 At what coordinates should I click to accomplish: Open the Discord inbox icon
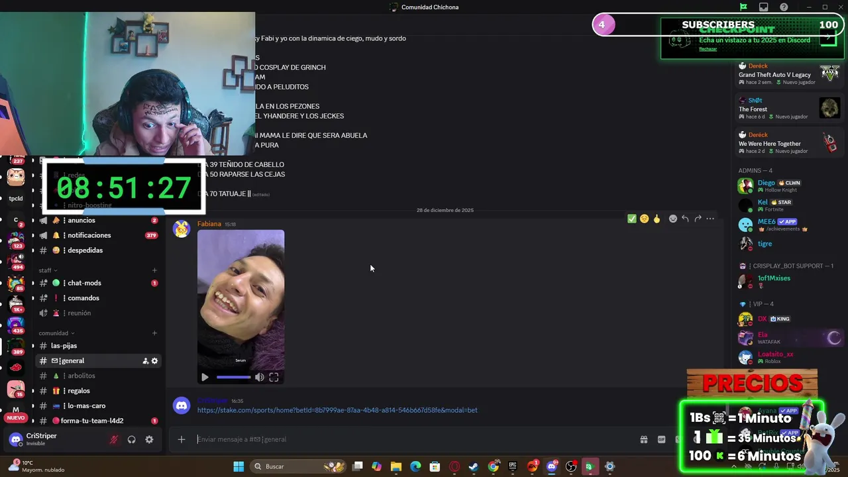764,7
